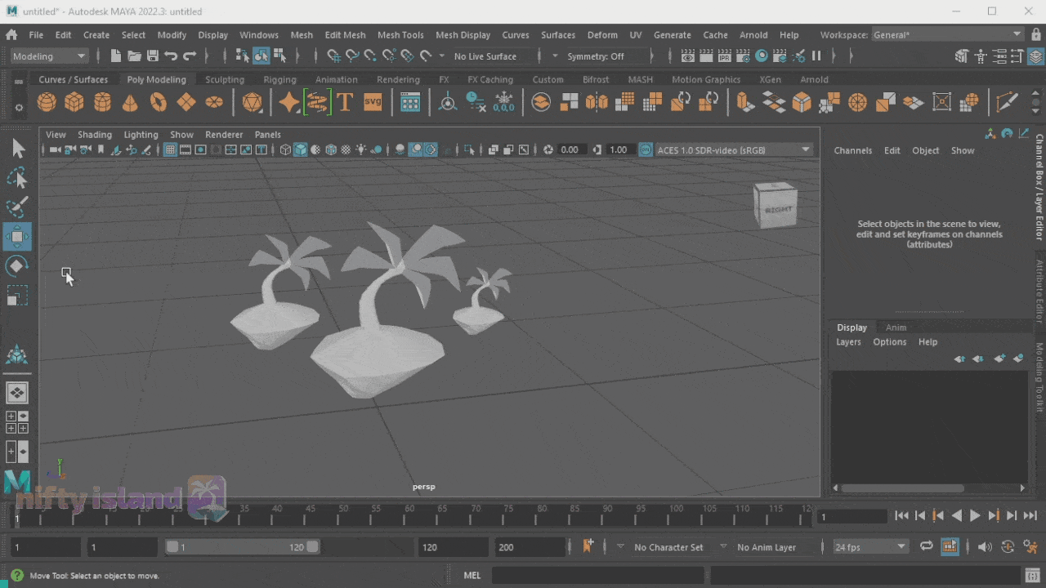Click Layers in the layer editor
Viewport: 1046px width, 588px height.
coord(848,342)
